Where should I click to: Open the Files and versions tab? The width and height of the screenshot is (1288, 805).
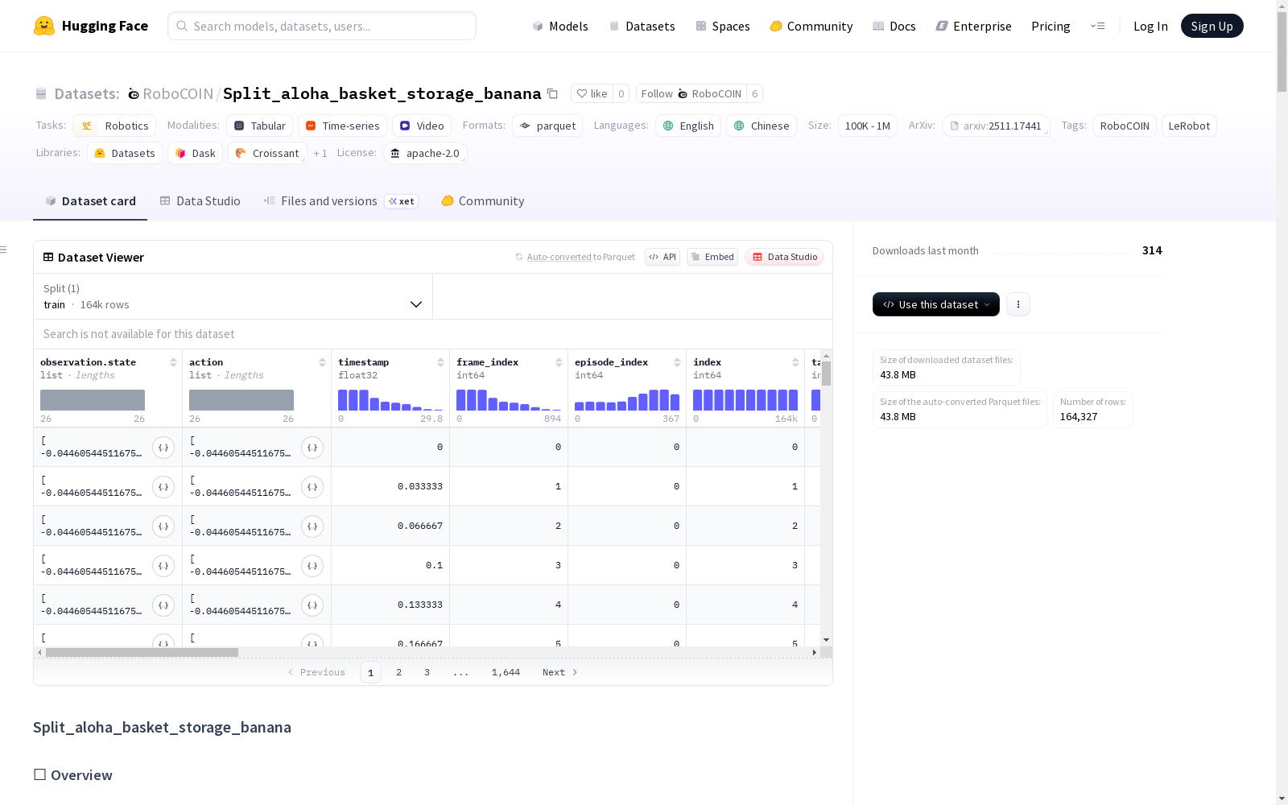341,201
